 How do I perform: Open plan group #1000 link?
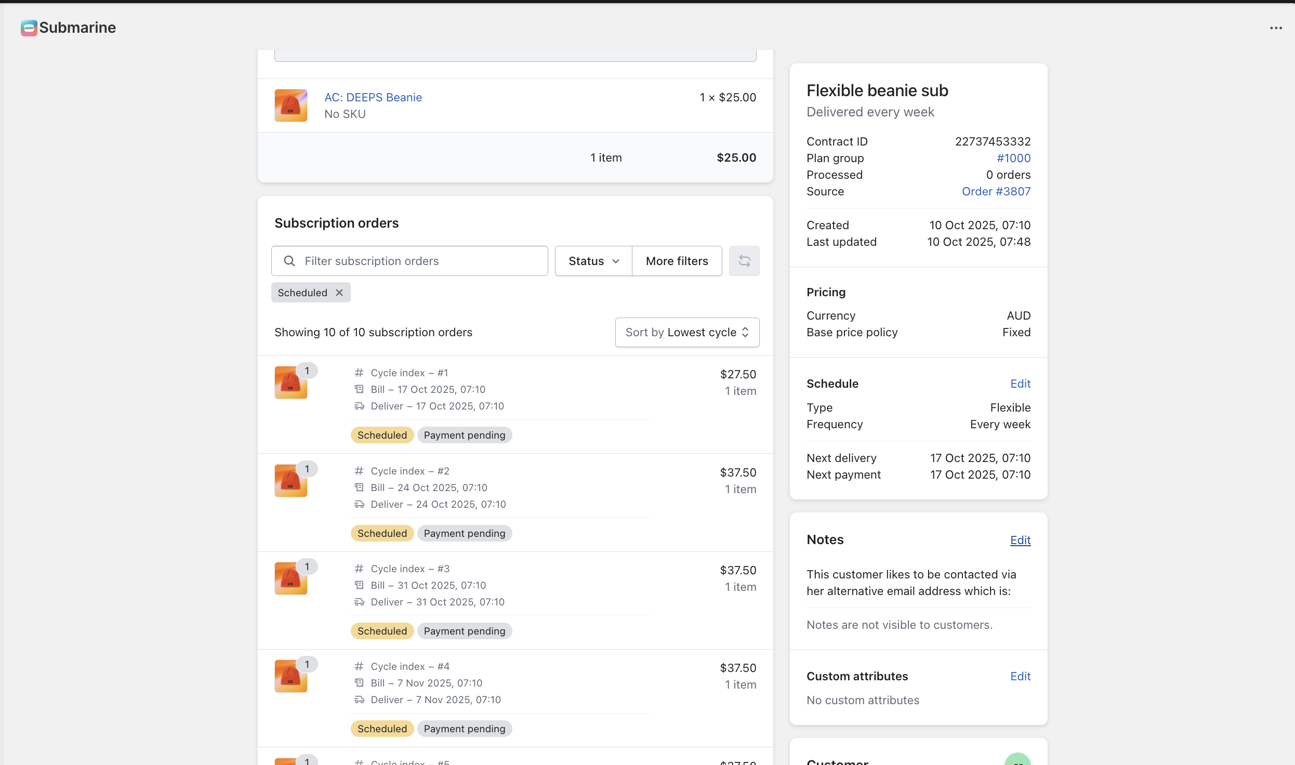coord(1013,158)
